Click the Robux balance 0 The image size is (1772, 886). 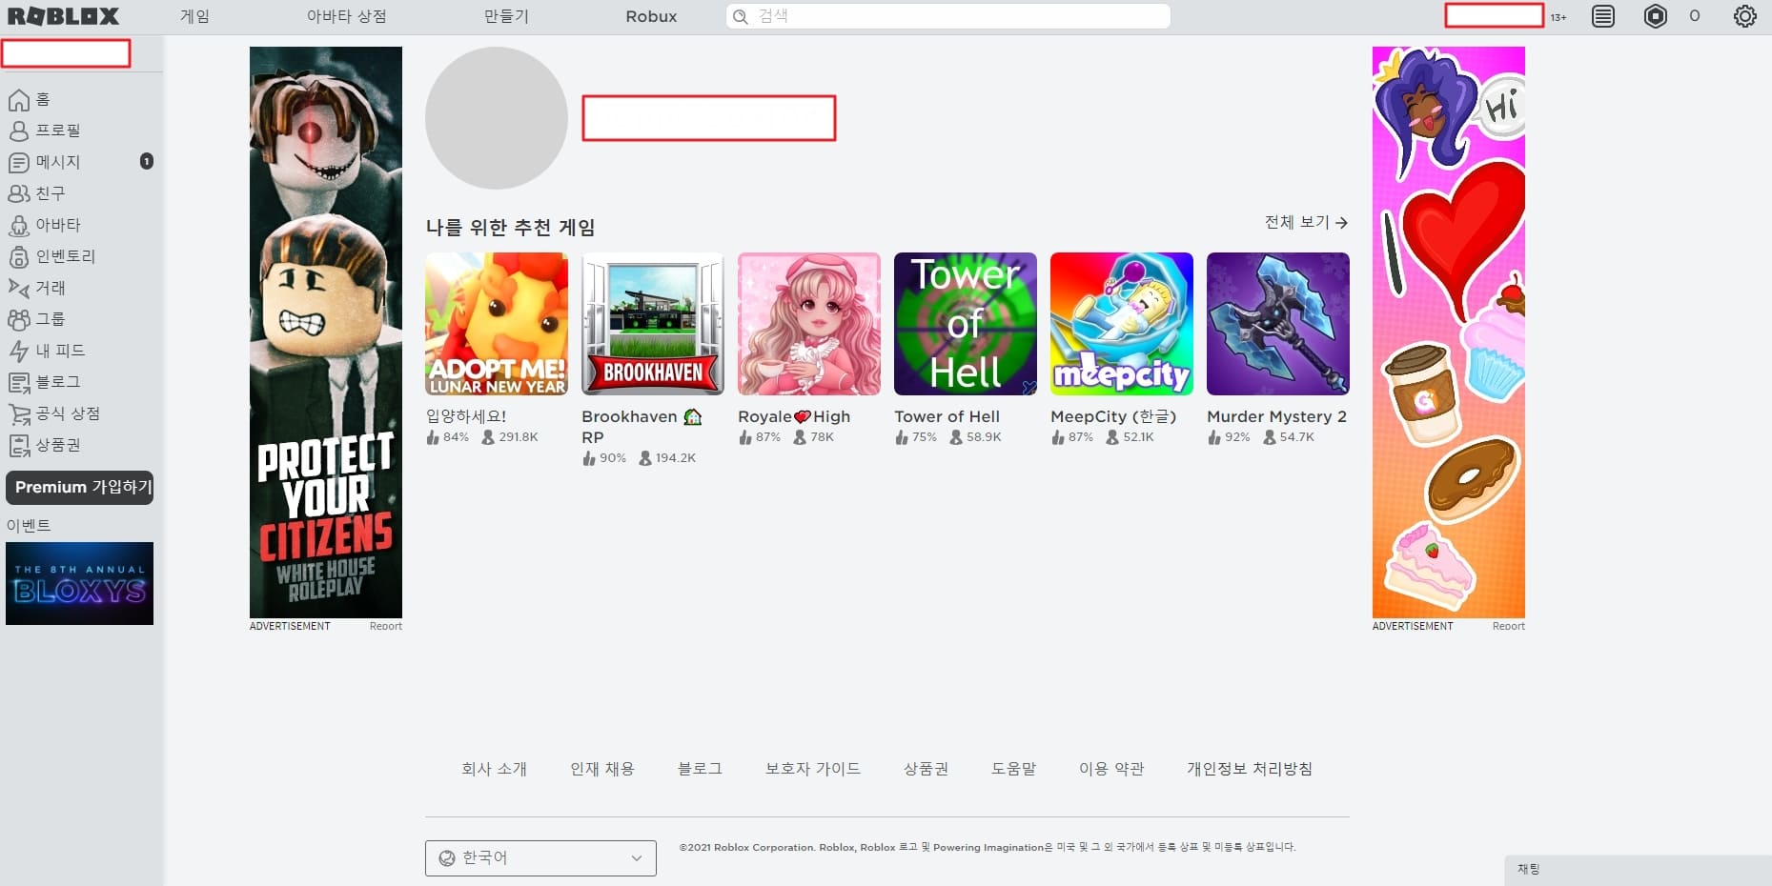tap(1694, 16)
